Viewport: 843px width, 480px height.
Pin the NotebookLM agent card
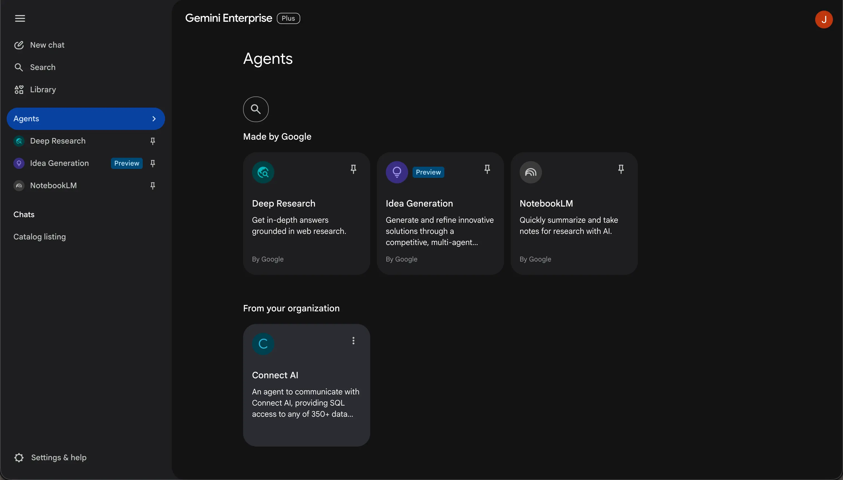click(x=621, y=169)
